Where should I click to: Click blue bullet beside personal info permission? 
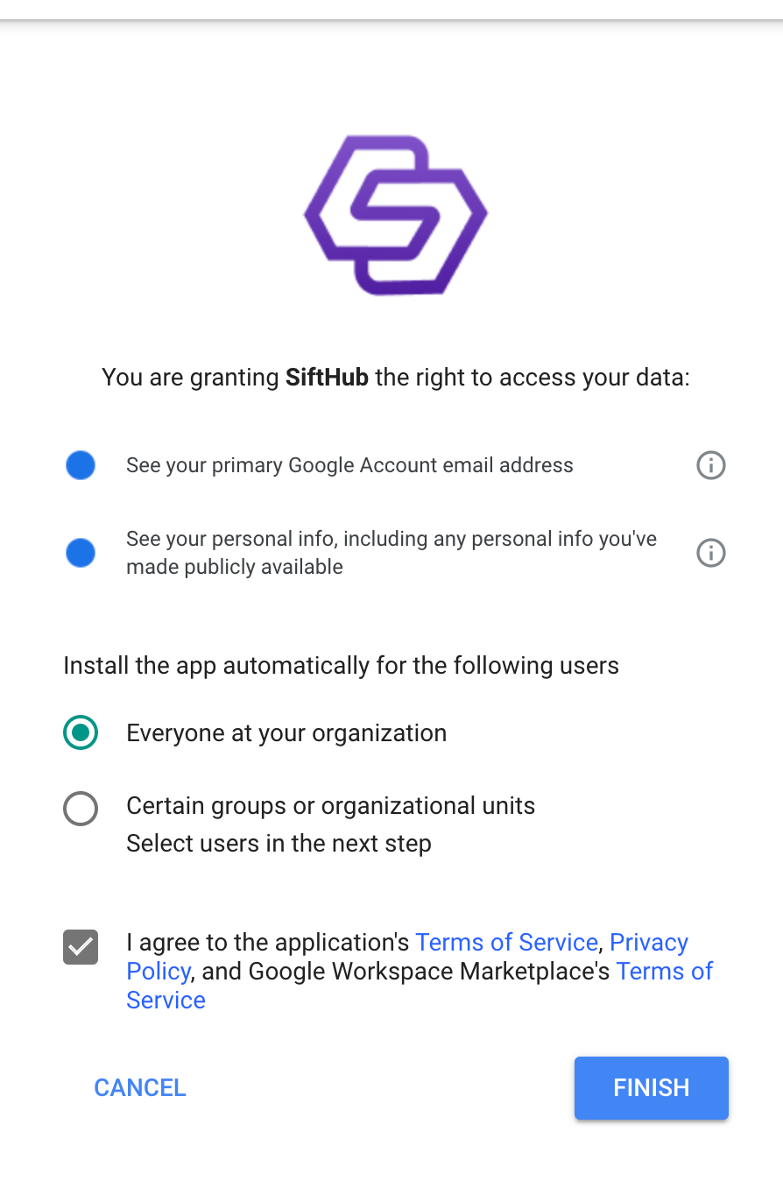pos(81,553)
